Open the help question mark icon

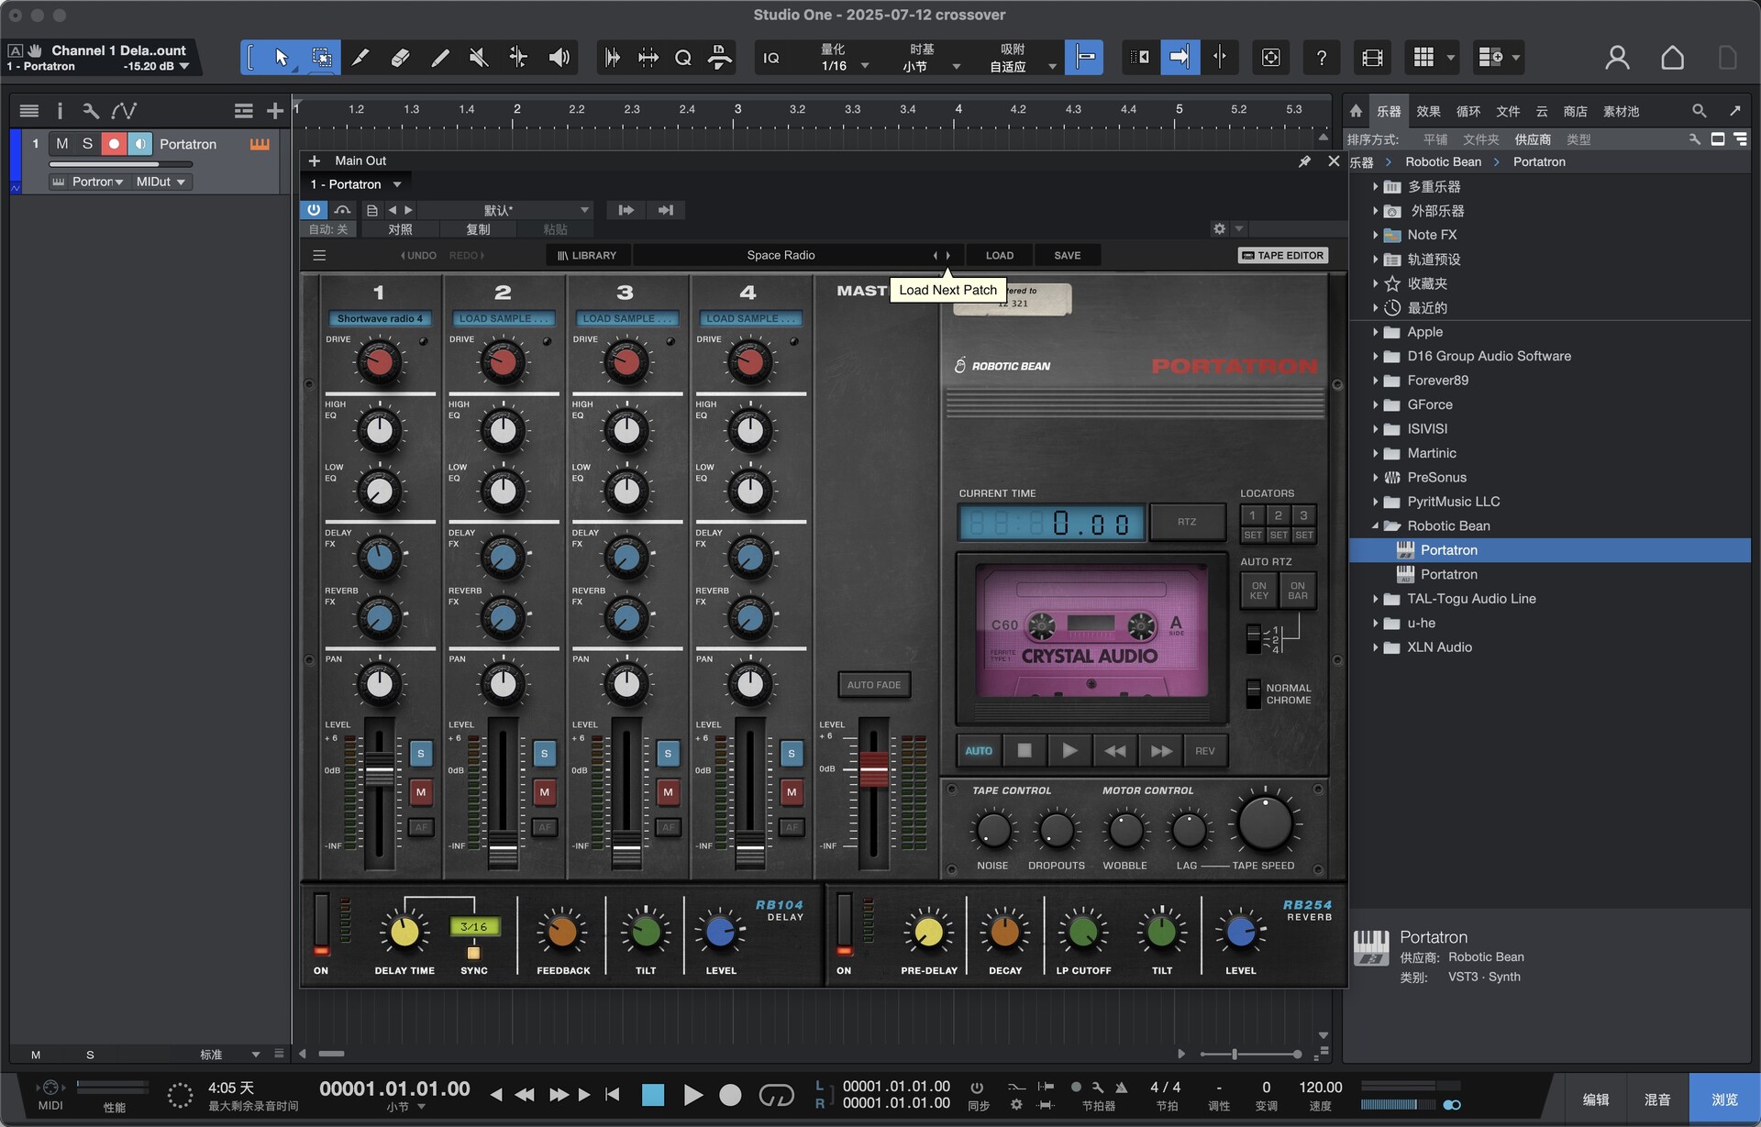pos(1321,58)
